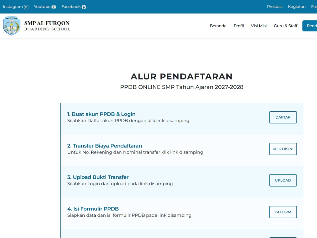Go to Guru & Staff page
This screenshot has height=238, width=317.
[x=286, y=26]
